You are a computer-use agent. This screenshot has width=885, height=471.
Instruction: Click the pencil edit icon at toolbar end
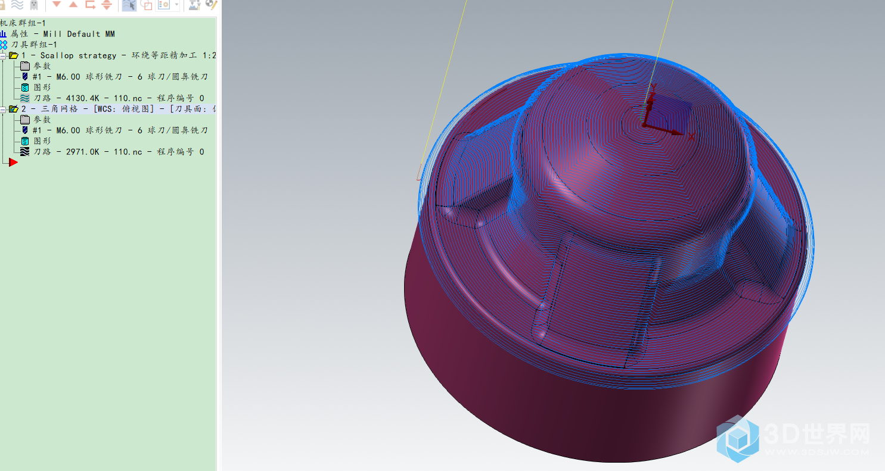(x=211, y=5)
